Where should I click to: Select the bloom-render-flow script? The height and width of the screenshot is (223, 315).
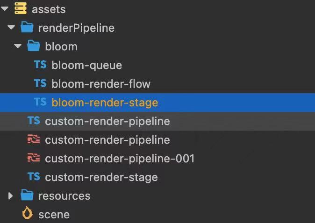click(101, 84)
